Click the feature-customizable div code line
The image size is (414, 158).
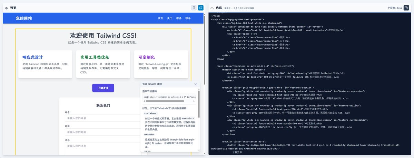pyautogui.click(x=297, y=120)
